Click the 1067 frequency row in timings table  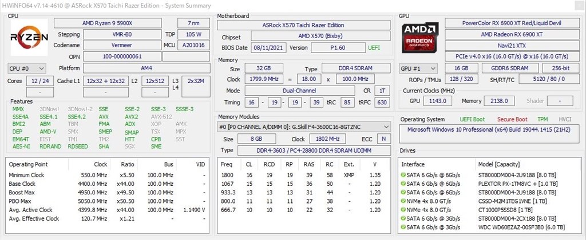point(304,184)
